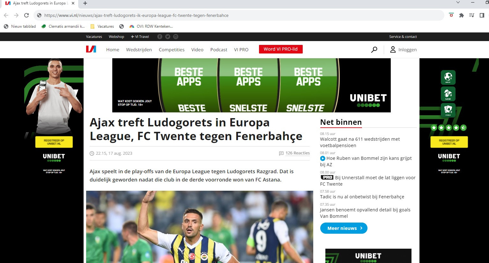Click the globe bookmark icon
Screen dimensions: 489x263
(122, 26)
